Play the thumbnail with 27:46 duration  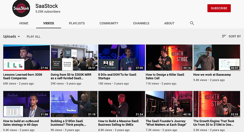point(26,58)
